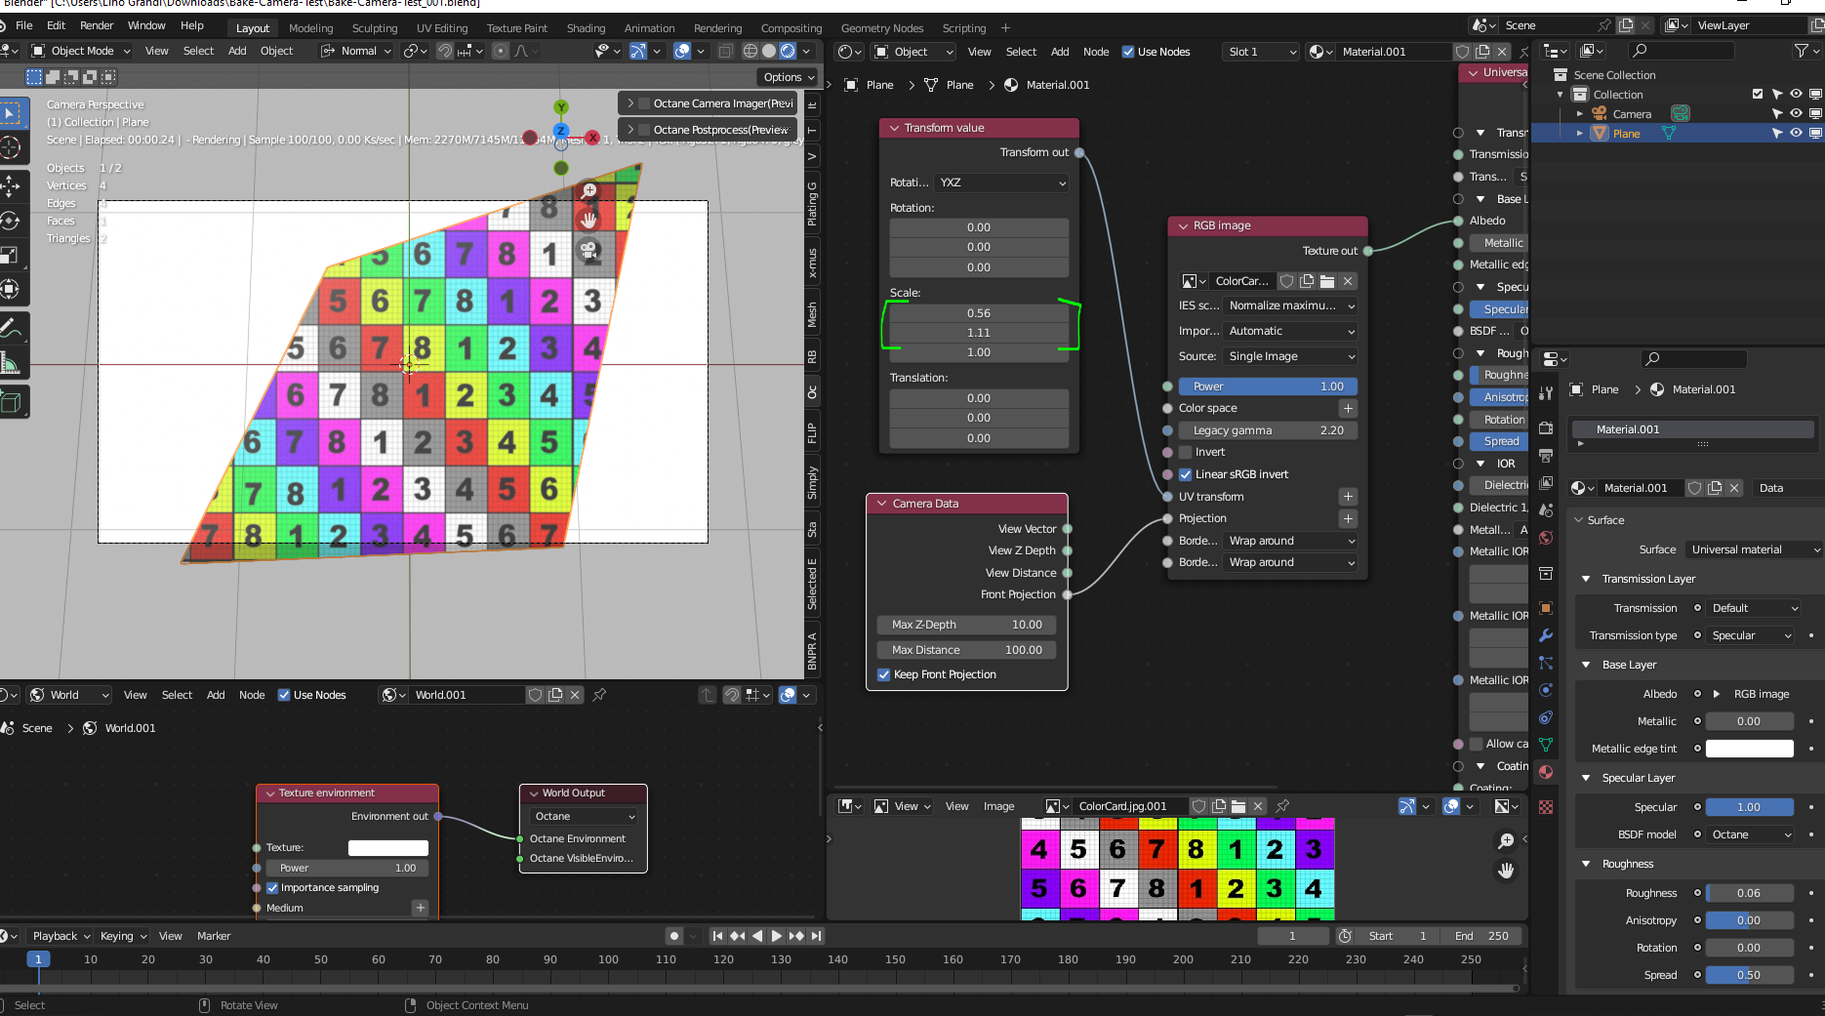
Task: Open Tool properties tab
Action: coord(1546,392)
